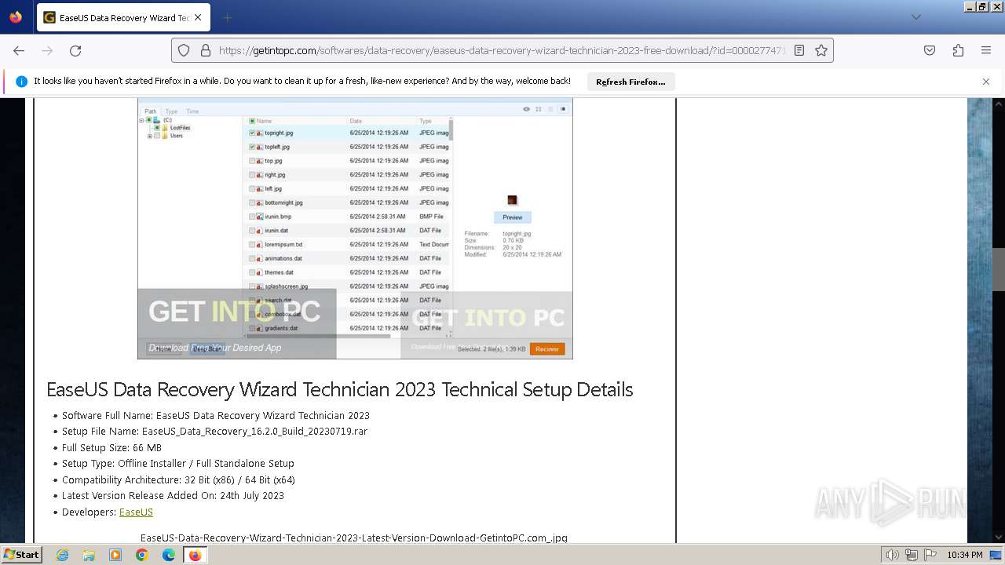Click the Firefox logo icon in title bar

coord(16,17)
